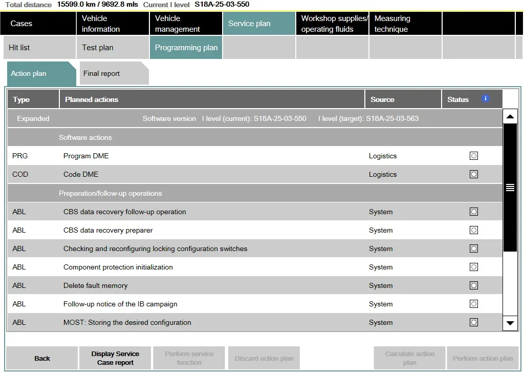Select the Component protection initialization row text

(118, 267)
